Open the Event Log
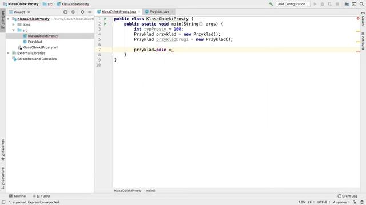The height and width of the screenshot is (205, 366). 347,196
